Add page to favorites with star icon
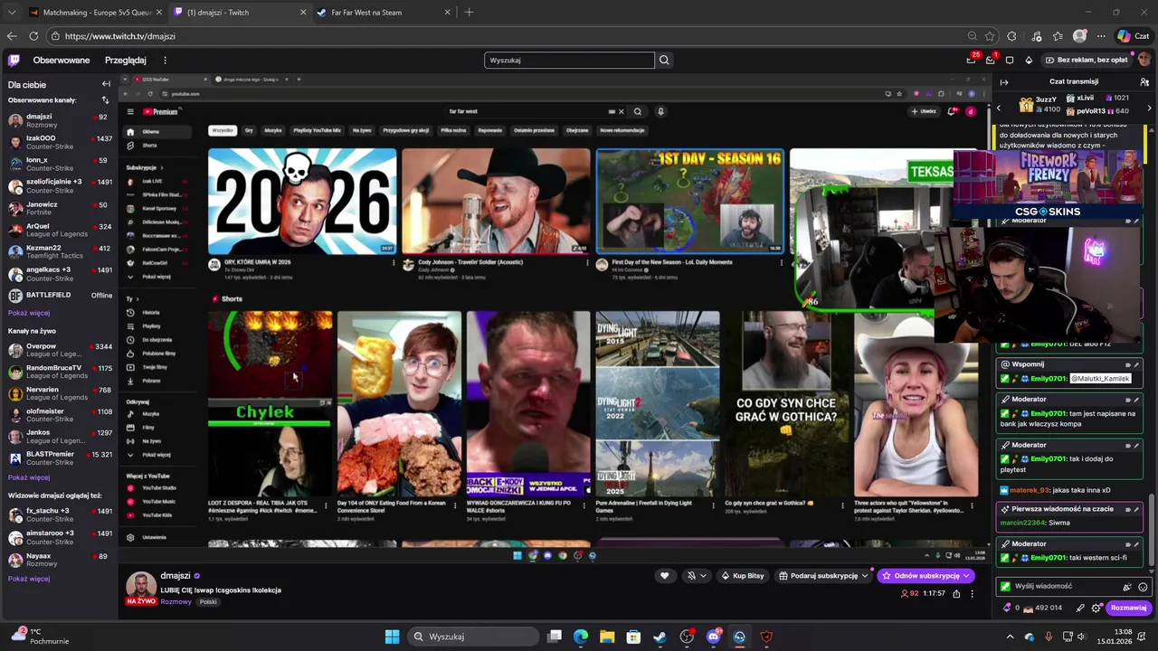The width and height of the screenshot is (1158, 651). pyautogui.click(x=990, y=36)
